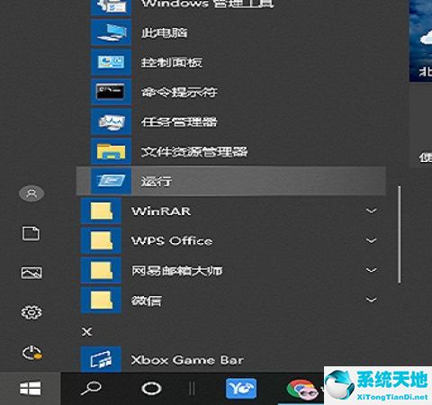Select the 微信 label
Screen dimensions: 432x405
[147, 301]
